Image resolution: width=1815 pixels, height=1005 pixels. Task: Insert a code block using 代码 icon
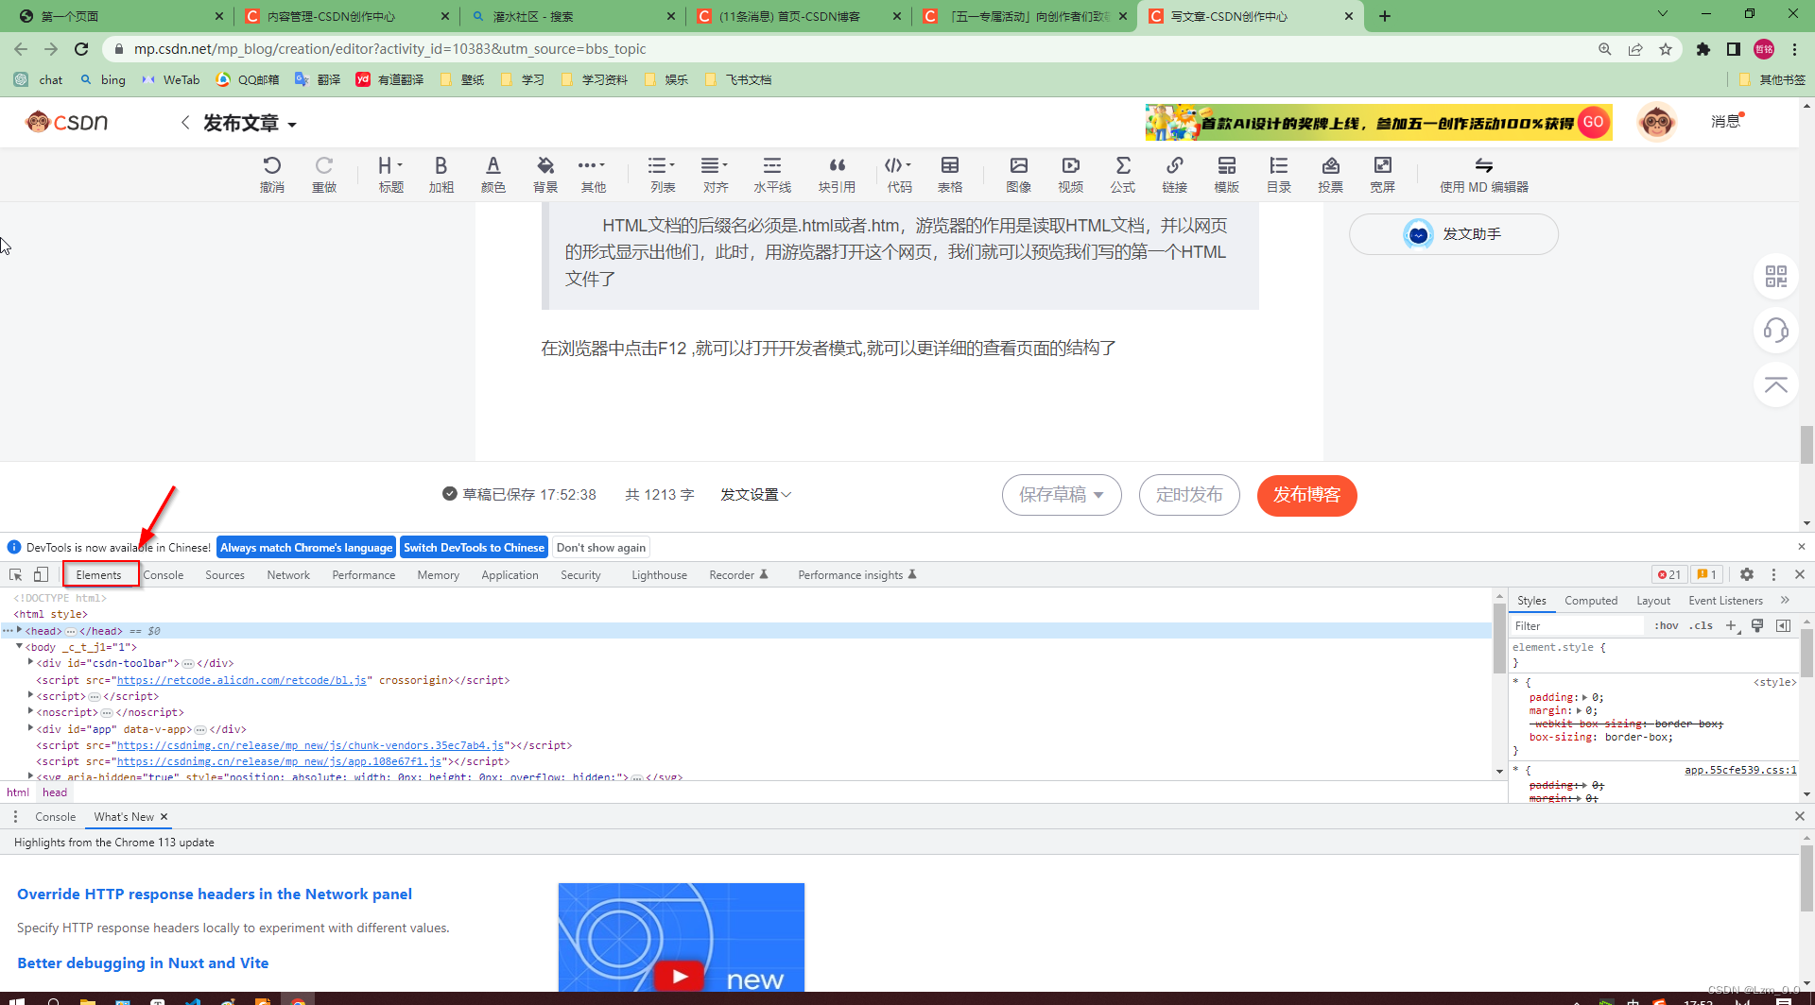896,174
